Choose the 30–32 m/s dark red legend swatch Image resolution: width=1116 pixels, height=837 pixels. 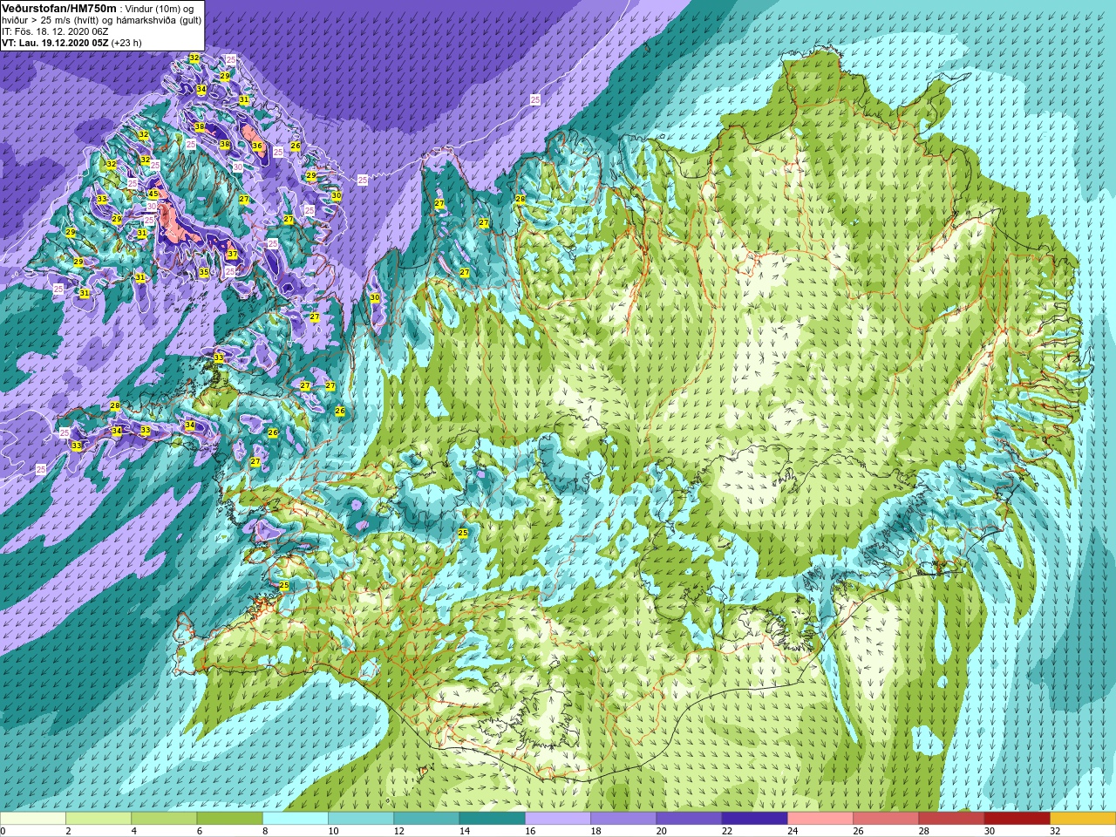(x=1017, y=819)
